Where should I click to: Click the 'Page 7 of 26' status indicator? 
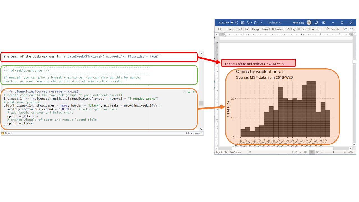point(222,152)
